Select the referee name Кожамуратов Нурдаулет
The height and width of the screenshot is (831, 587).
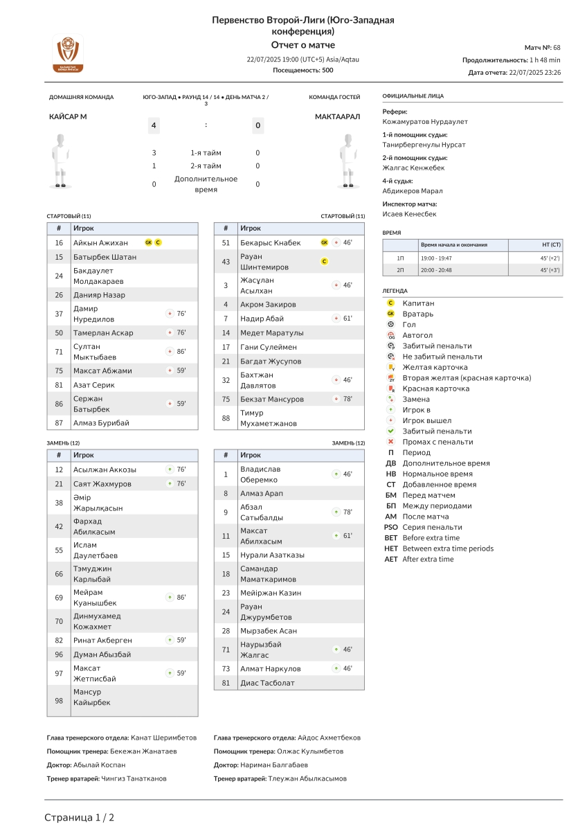pyautogui.click(x=425, y=122)
